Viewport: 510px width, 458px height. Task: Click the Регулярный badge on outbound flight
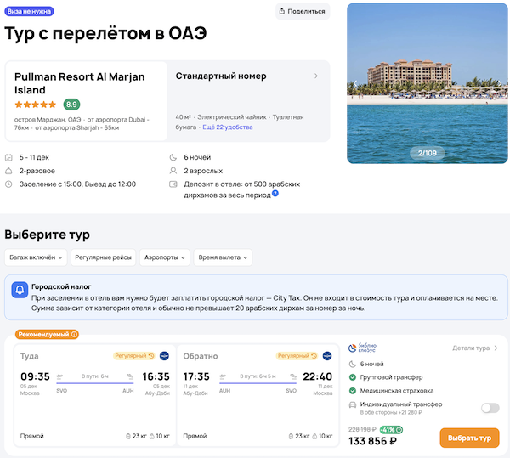(x=134, y=355)
